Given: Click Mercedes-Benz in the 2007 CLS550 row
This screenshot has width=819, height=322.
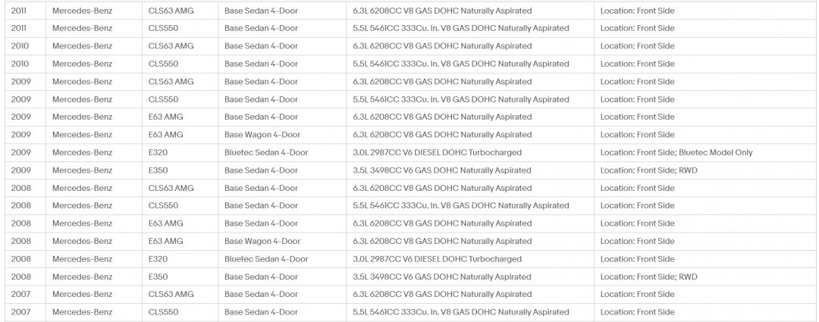Looking at the screenshot, I should (82, 312).
